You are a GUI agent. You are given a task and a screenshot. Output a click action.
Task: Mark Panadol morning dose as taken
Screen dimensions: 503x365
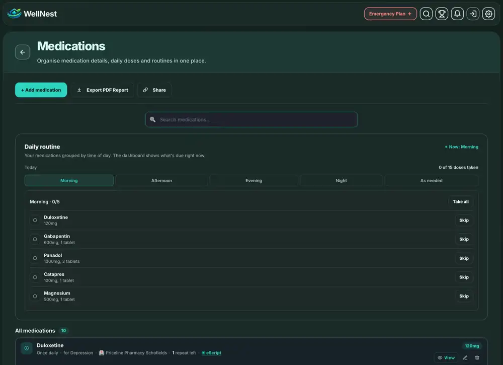pos(35,258)
